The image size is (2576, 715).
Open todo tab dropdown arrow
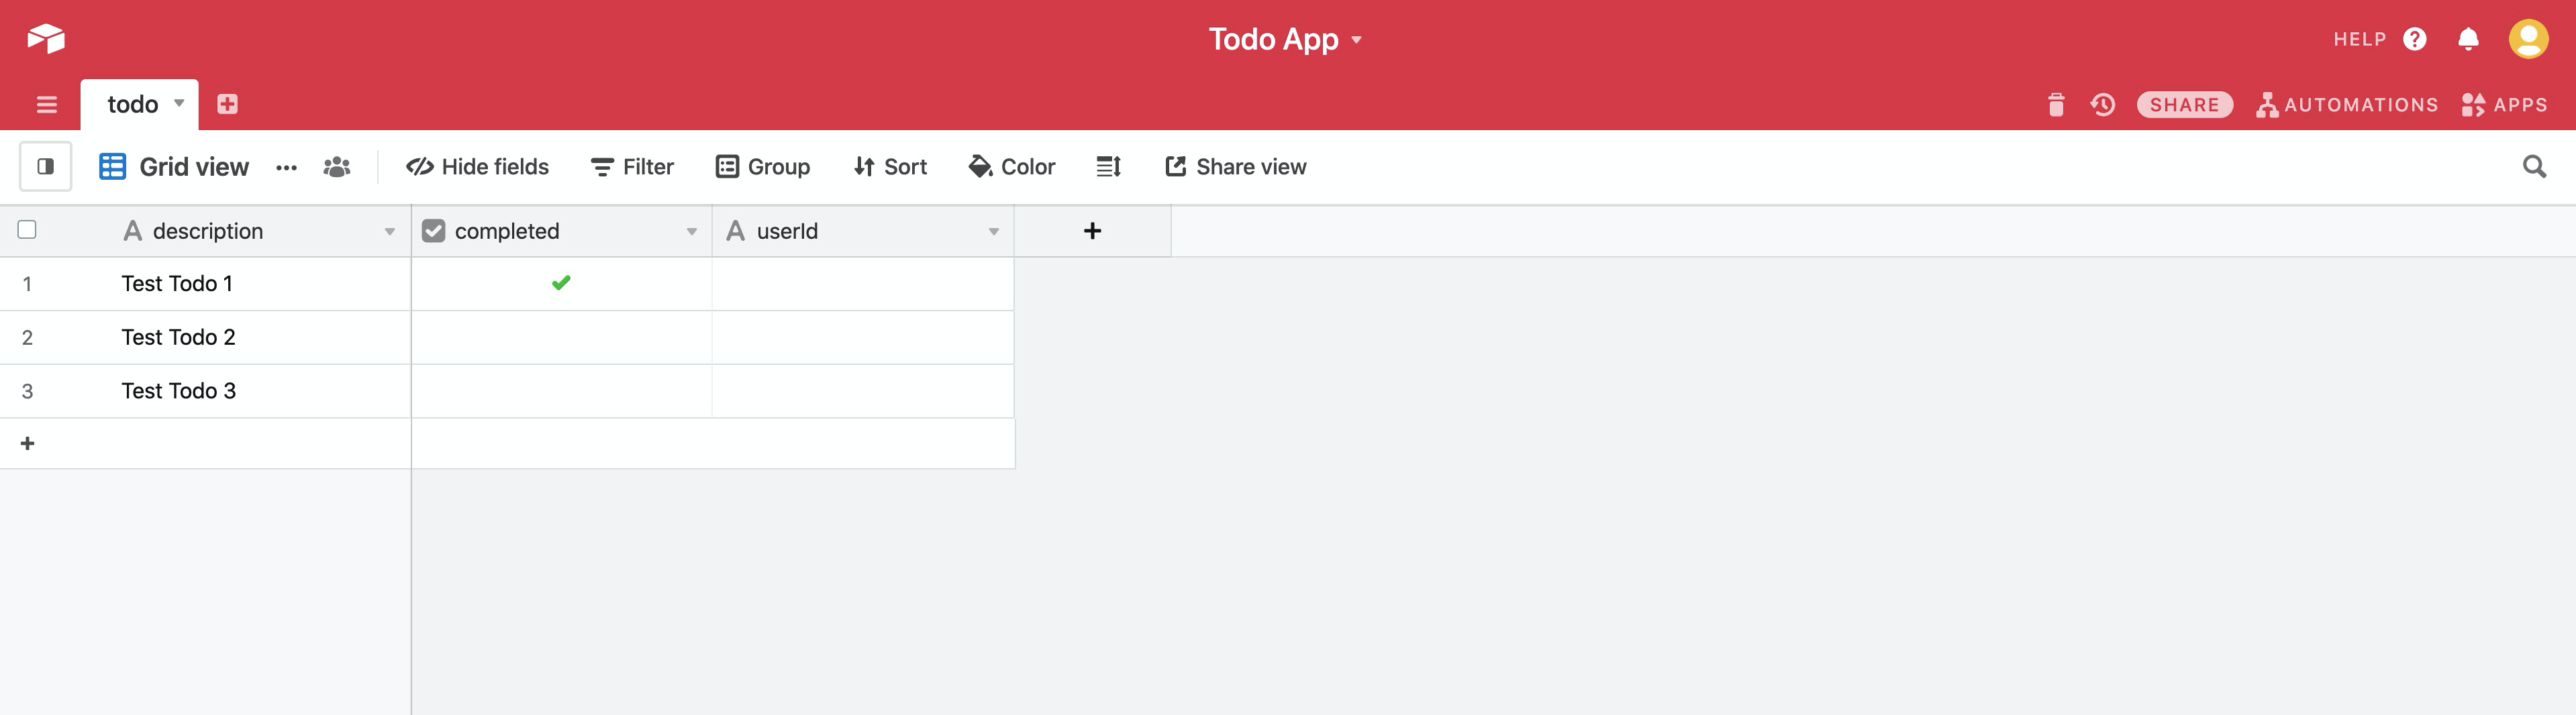coord(179,103)
